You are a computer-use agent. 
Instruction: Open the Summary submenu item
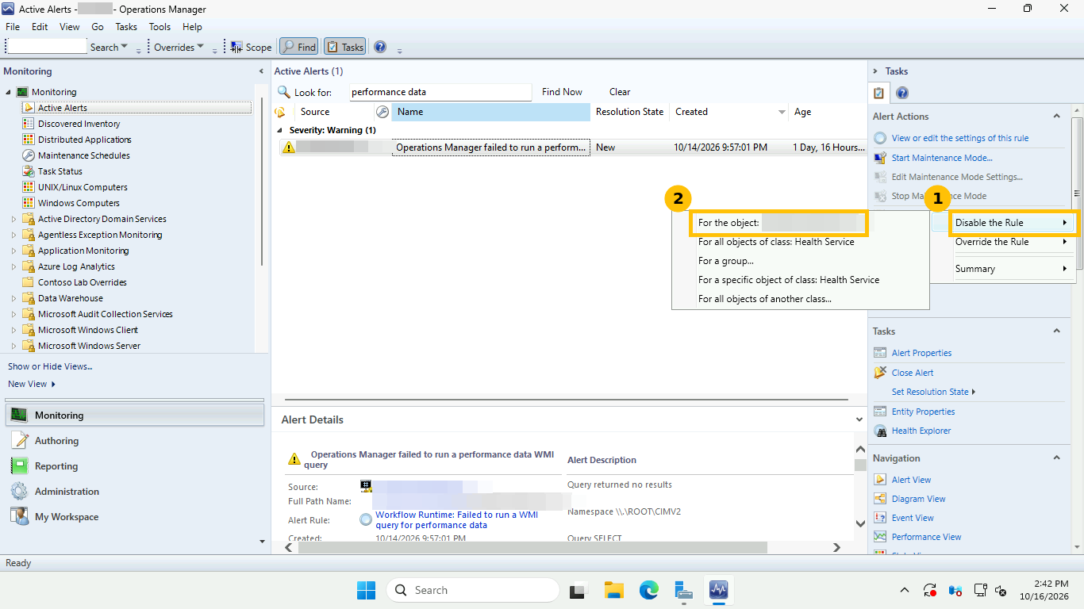pos(1012,269)
